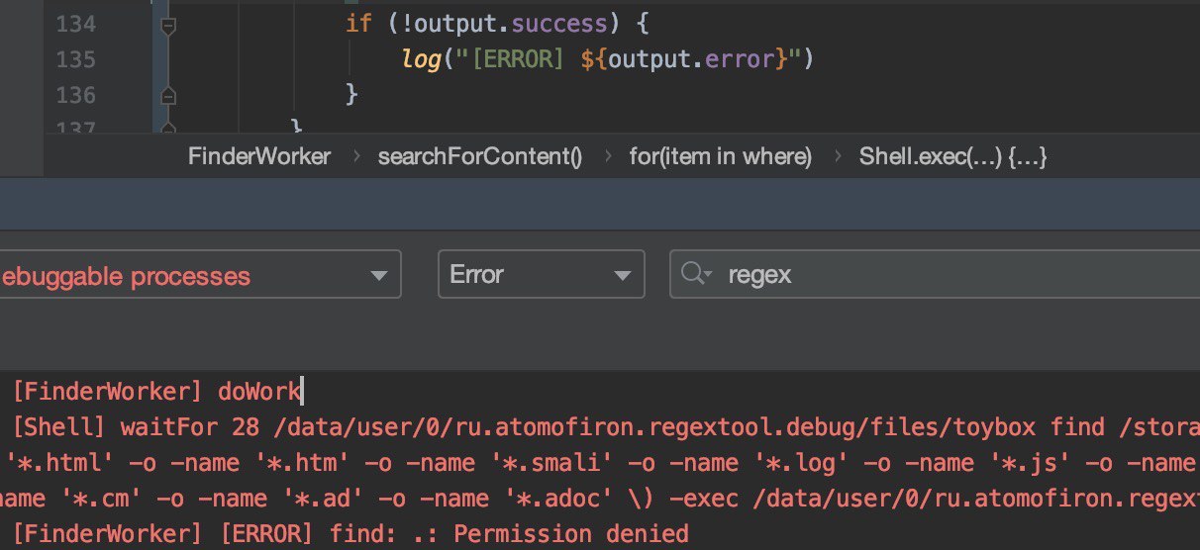The image size is (1200, 550).
Task: Click line number 135 in the gutter
Action: tap(75, 59)
